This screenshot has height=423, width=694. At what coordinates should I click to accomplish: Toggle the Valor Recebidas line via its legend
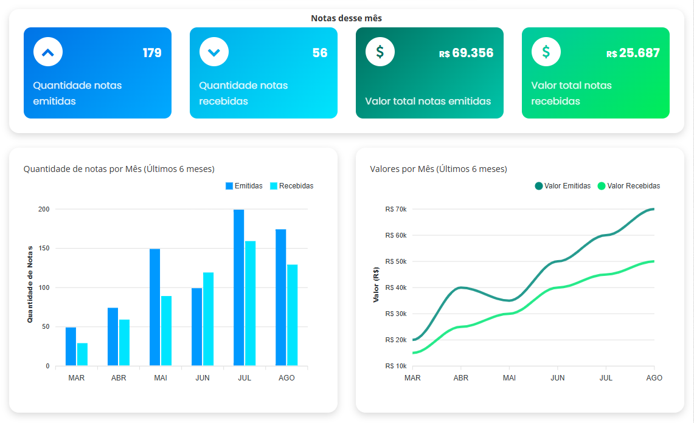(633, 186)
